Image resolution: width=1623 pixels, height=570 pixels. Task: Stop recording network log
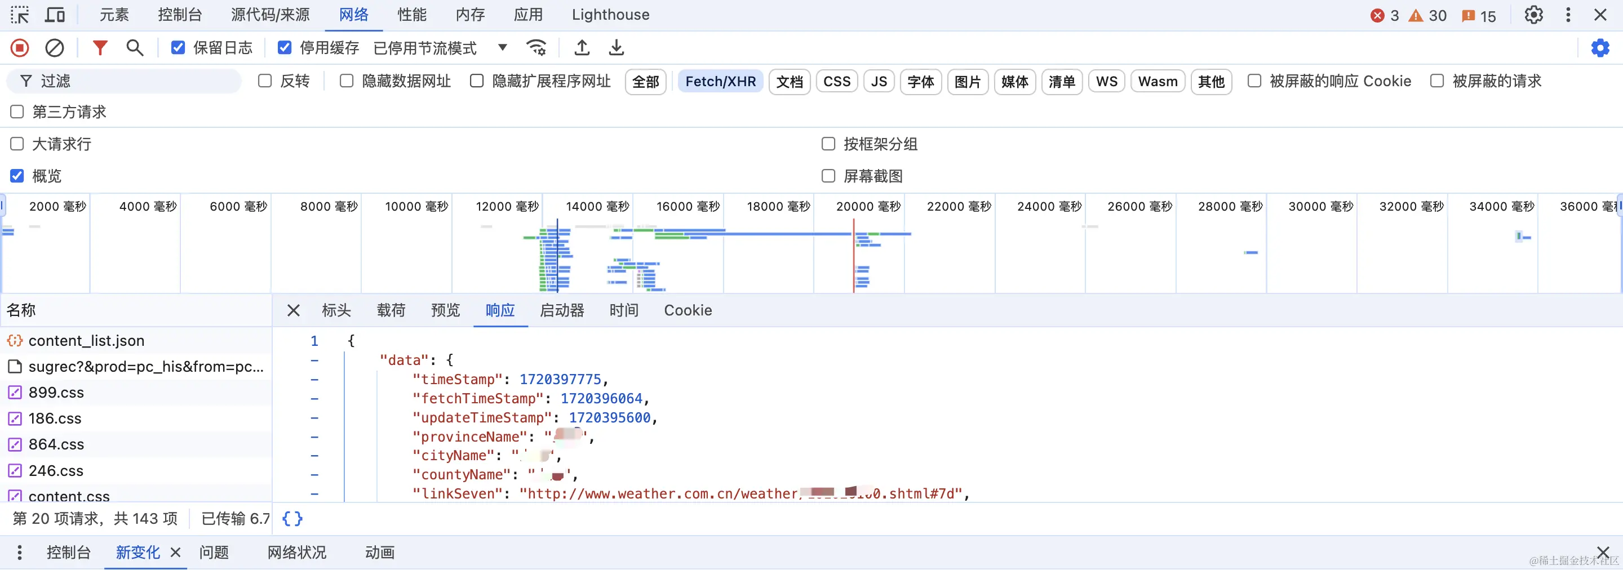(x=20, y=48)
